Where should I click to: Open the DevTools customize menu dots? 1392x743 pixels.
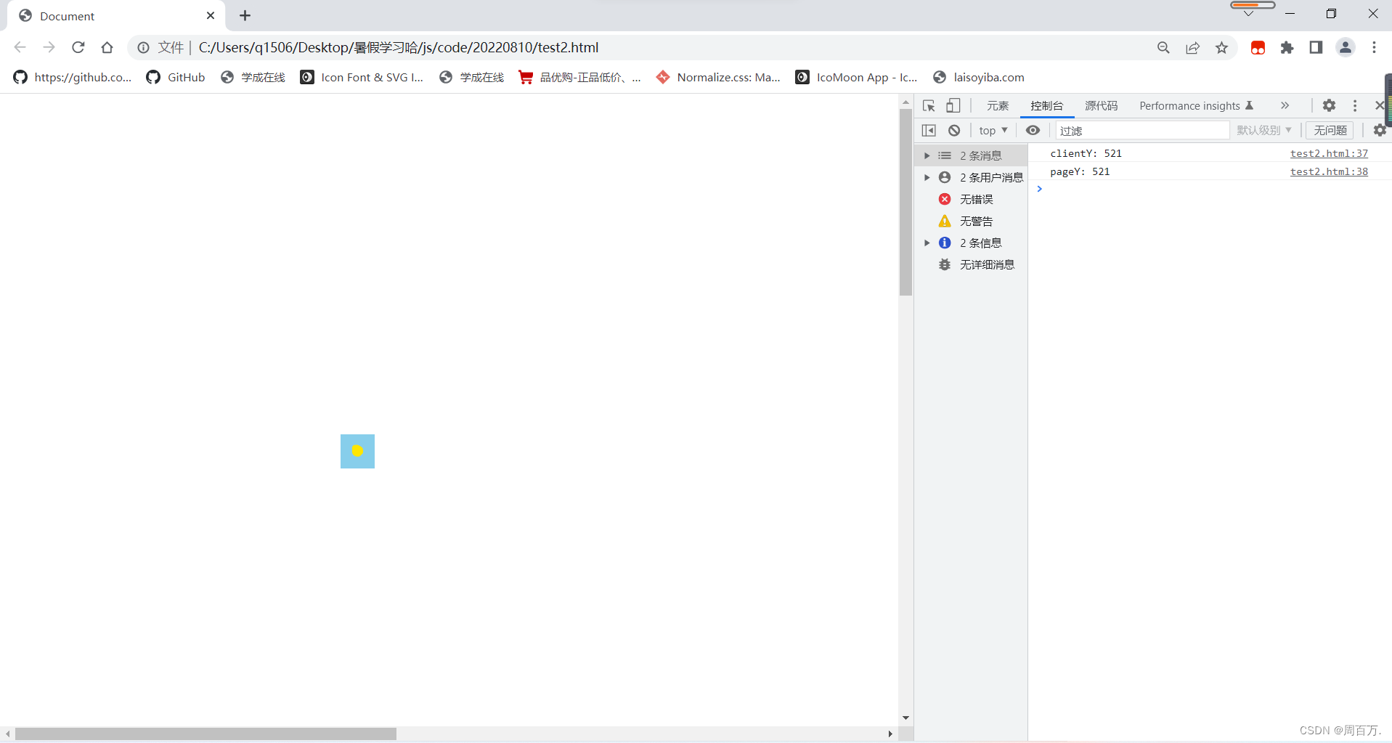pyautogui.click(x=1355, y=105)
